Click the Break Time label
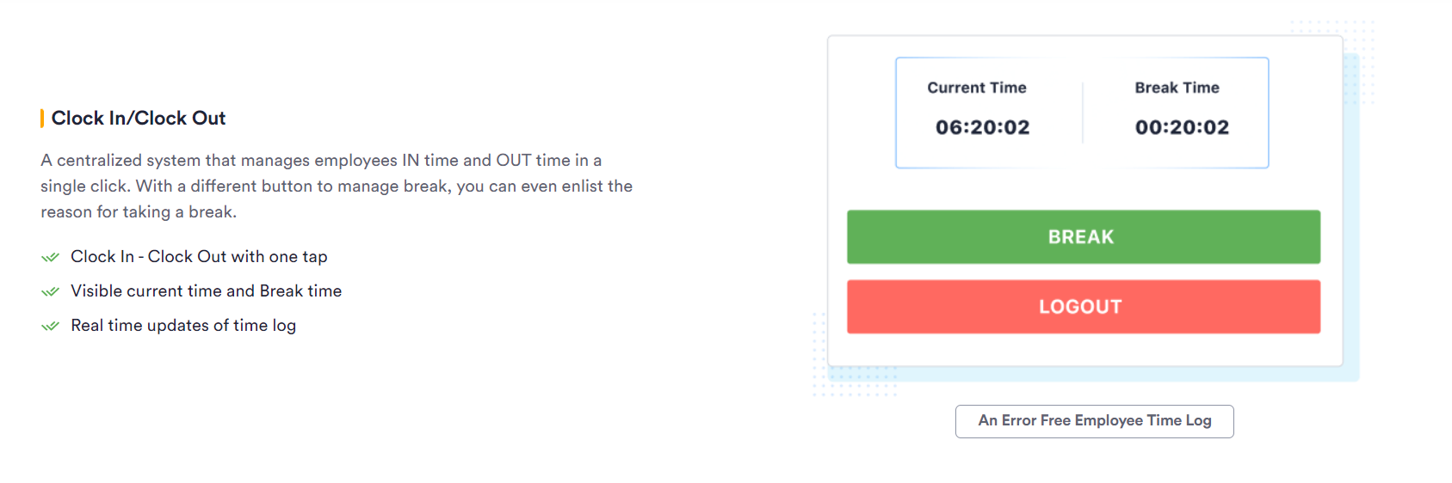 [1177, 88]
